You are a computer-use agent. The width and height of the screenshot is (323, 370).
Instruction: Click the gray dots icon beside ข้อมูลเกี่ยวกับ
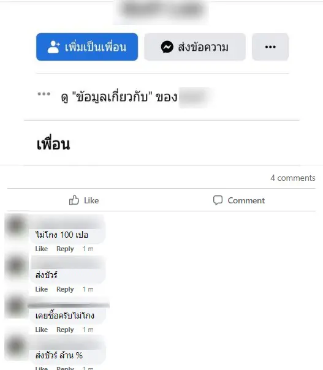[44, 94]
